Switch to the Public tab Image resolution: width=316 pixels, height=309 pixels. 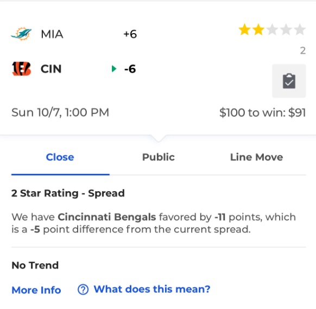coord(159,157)
